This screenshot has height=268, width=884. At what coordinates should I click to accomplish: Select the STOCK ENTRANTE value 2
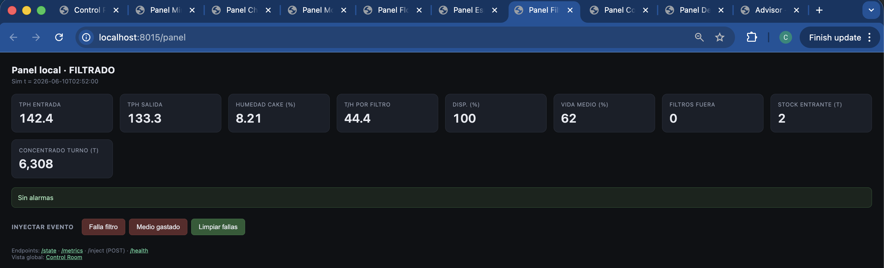(x=782, y=119)
